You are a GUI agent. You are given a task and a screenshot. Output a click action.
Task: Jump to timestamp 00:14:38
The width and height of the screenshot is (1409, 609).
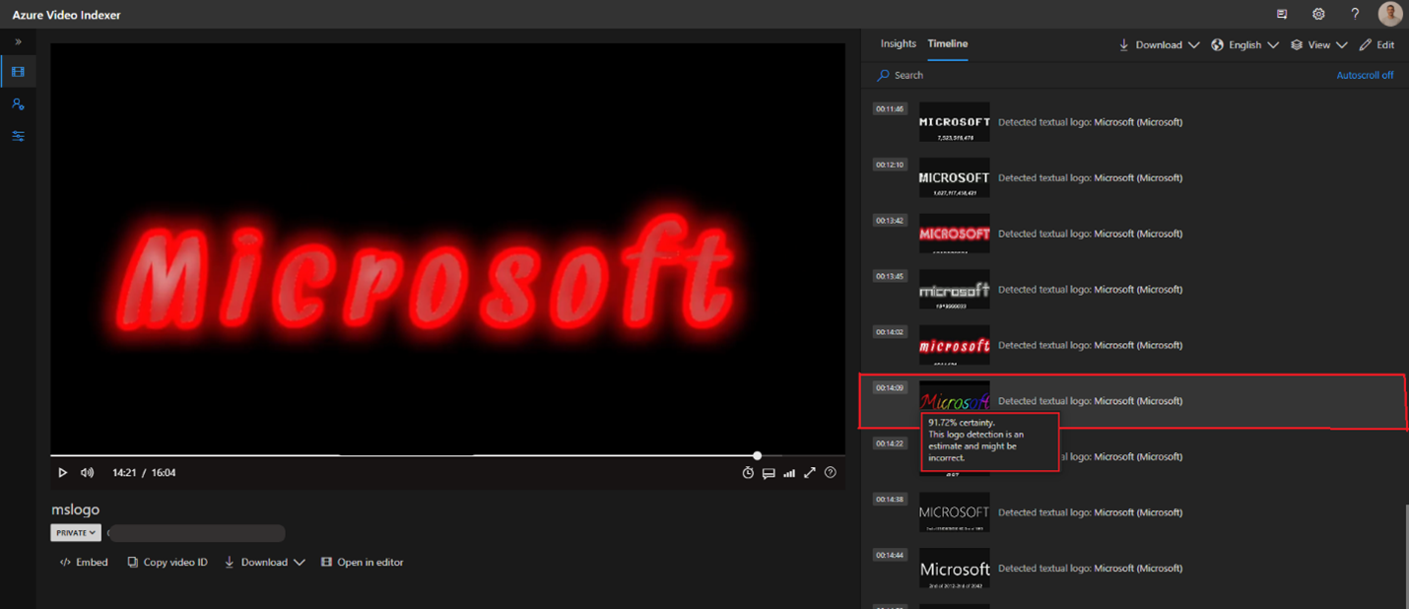point(889,500)
